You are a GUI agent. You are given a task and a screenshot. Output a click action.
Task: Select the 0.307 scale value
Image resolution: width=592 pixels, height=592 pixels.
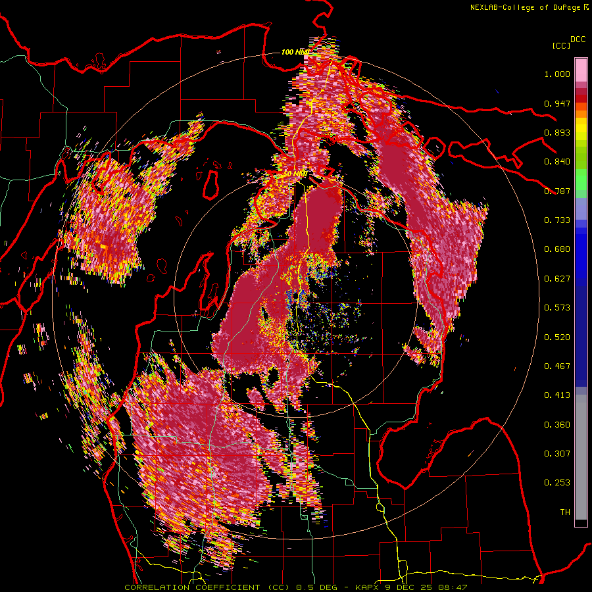pyautogui.click(x=557, y=454)
